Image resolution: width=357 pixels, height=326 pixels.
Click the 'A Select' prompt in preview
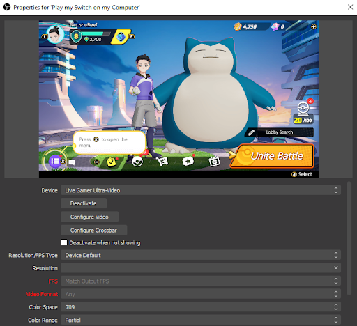point(302,174)
